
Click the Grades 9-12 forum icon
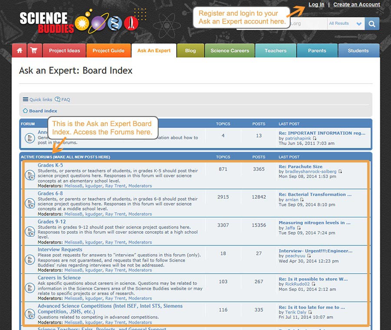coord(30,231)
